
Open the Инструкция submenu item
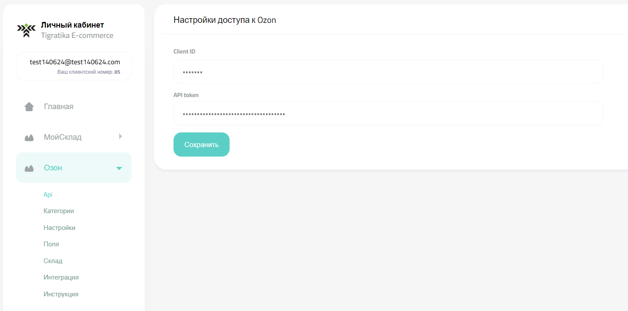(61, 294)
